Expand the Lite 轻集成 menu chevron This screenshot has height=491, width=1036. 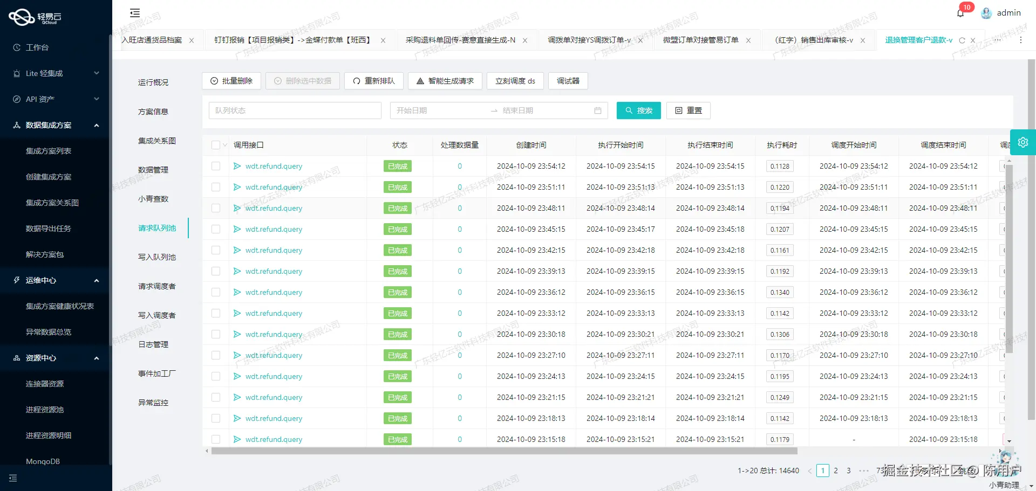pyautogui.click(x=97, y=73)
